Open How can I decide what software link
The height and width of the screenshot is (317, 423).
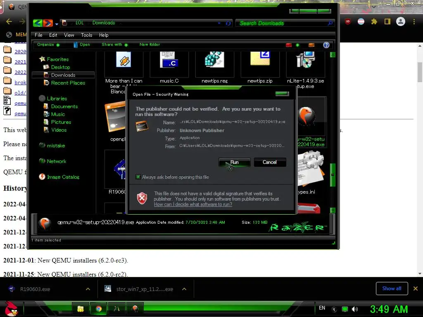(193, 204)
